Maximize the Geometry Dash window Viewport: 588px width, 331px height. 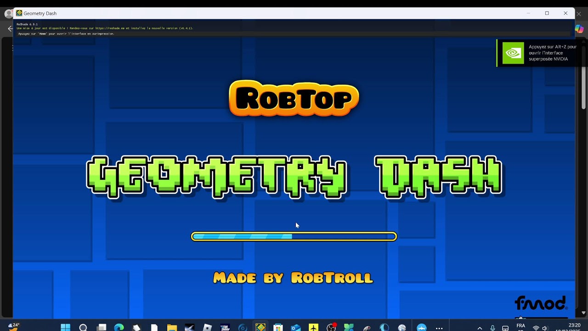(547, 13)
